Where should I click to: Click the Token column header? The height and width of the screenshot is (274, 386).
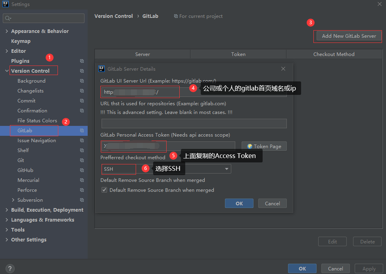(x=238, y=54)
